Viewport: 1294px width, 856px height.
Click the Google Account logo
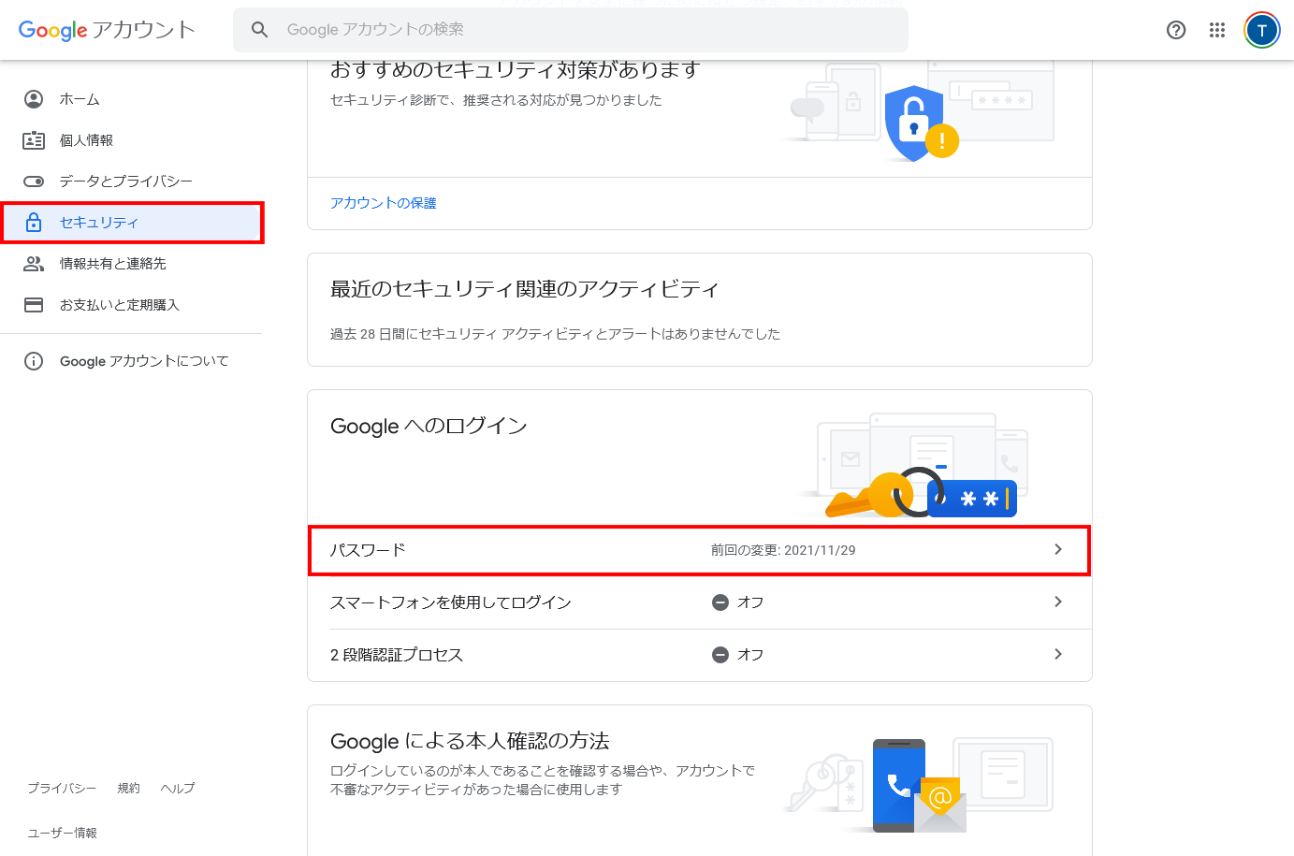[x=107, y=30]
